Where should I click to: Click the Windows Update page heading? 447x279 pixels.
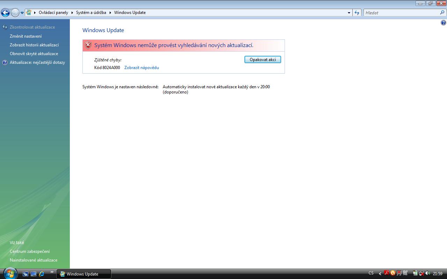[x=103, y=30]
